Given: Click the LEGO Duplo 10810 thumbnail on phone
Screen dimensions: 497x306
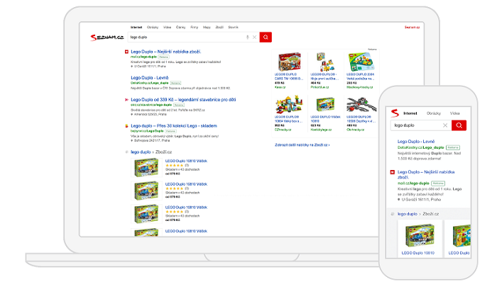Looking at the screenshot, I should point(420,235).
